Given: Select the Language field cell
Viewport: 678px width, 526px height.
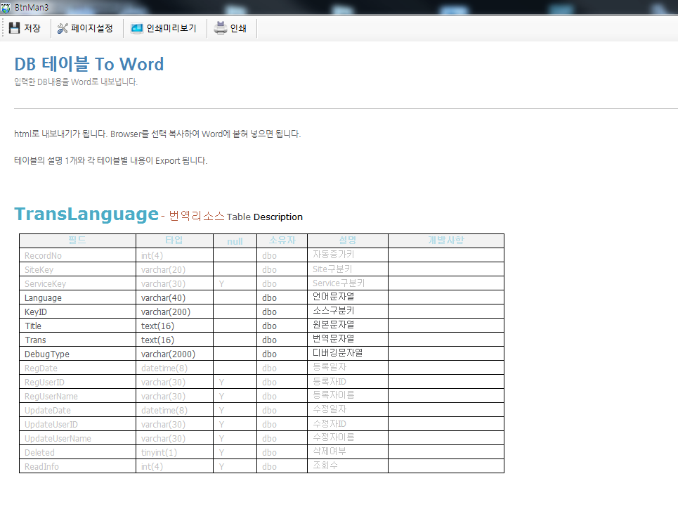Looking at the screenshot, I should 77,297.
